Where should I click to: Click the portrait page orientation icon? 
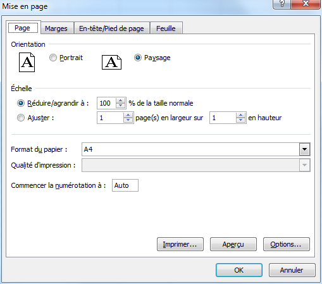(27, 63)
